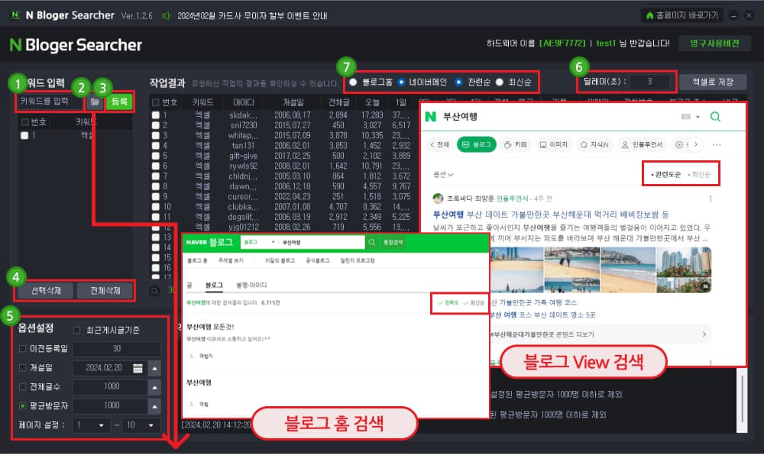Click the 엑셀로 저장 button
The height and width of the screenshot is (455, 764).
[x=713, y=82]
